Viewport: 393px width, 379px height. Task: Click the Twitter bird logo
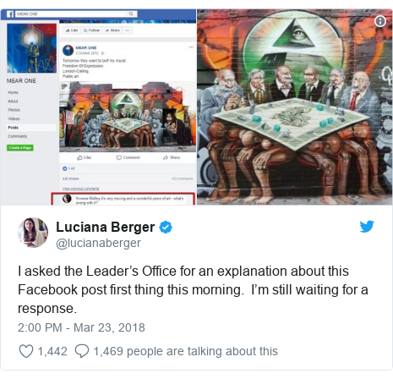367,227
